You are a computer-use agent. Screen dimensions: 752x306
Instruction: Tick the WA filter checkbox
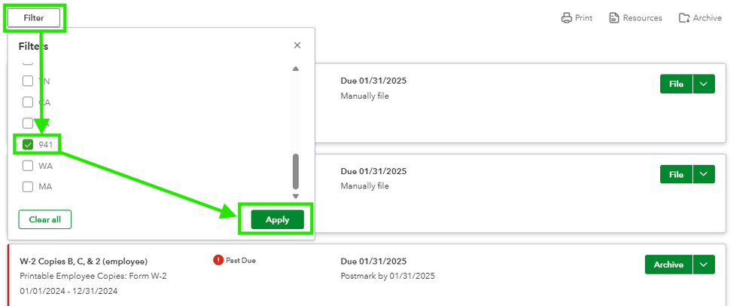coord(28,165)
